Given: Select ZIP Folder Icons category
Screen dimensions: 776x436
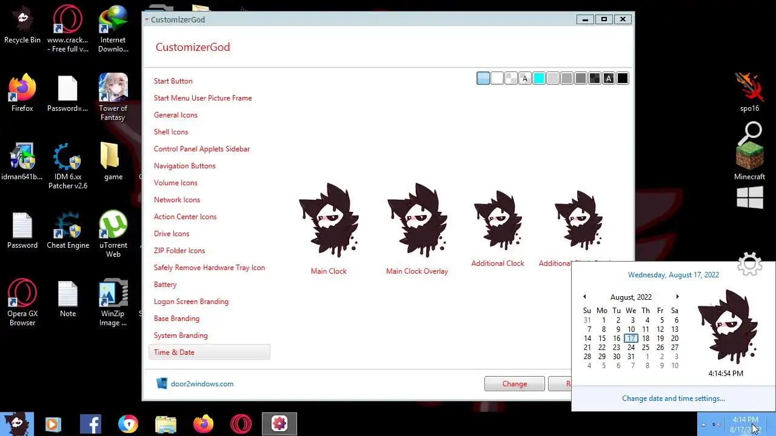Looking at the screenshot, I should (179, 251).
